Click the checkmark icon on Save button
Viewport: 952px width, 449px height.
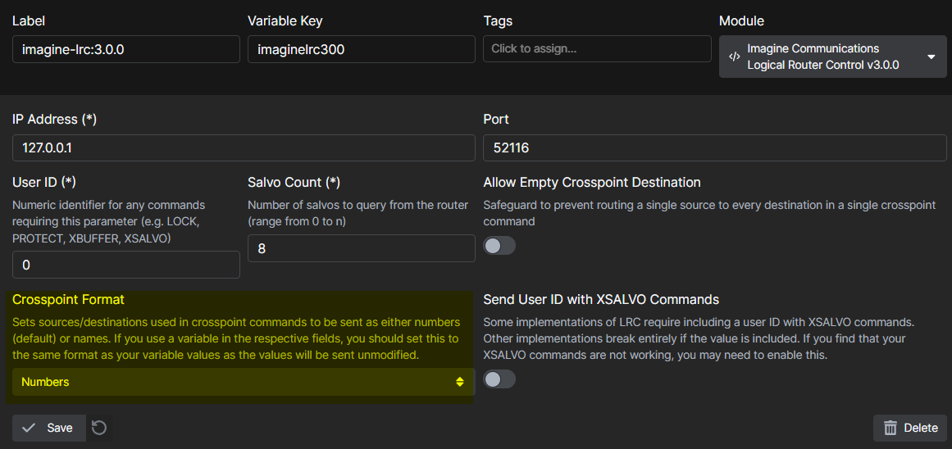(29, 428)
